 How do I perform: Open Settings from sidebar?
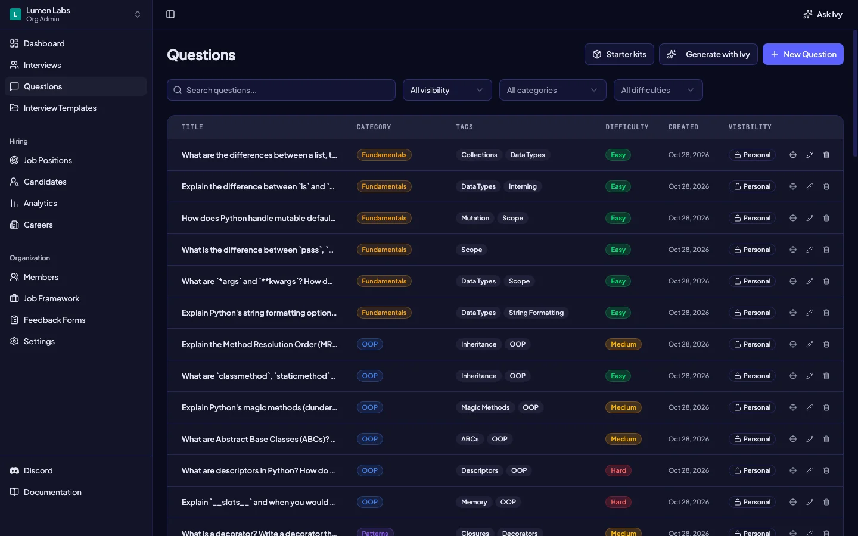pos(76,341)
